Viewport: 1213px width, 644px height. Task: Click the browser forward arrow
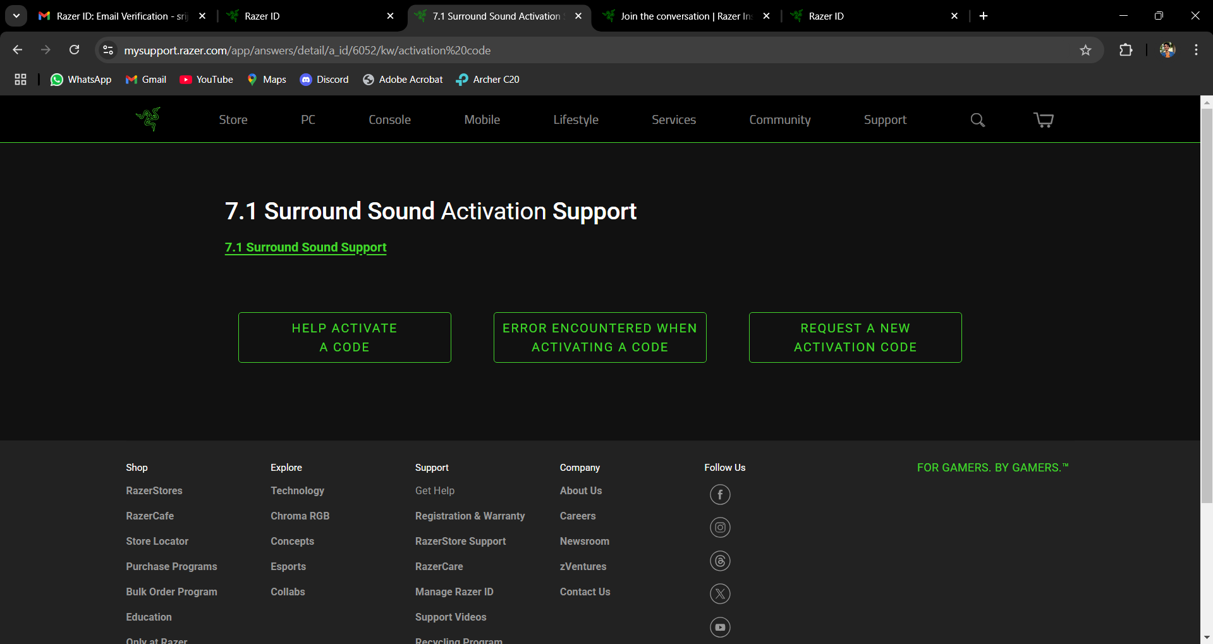click(46, 50)
